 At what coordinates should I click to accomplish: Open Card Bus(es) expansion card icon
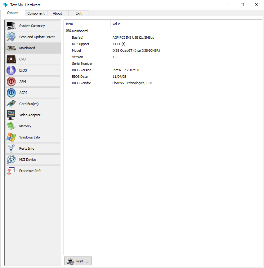click(x=11, y=104)
